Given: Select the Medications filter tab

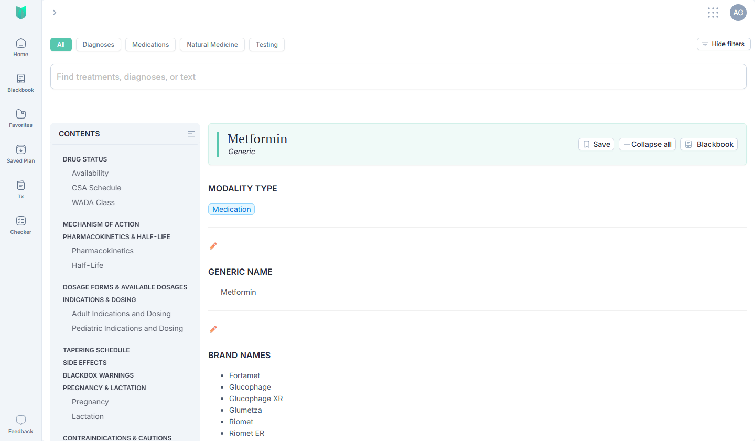Looking at the screenshot, I should (x=150, y=45).
